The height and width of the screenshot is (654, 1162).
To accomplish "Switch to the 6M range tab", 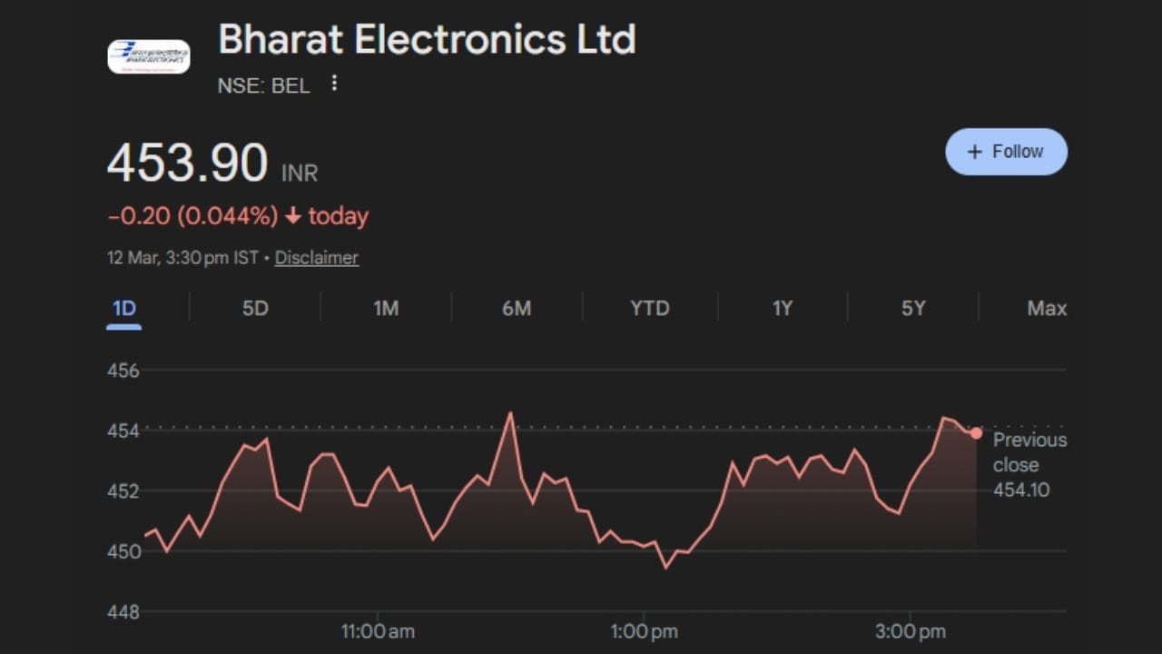I will click(517, 309).
